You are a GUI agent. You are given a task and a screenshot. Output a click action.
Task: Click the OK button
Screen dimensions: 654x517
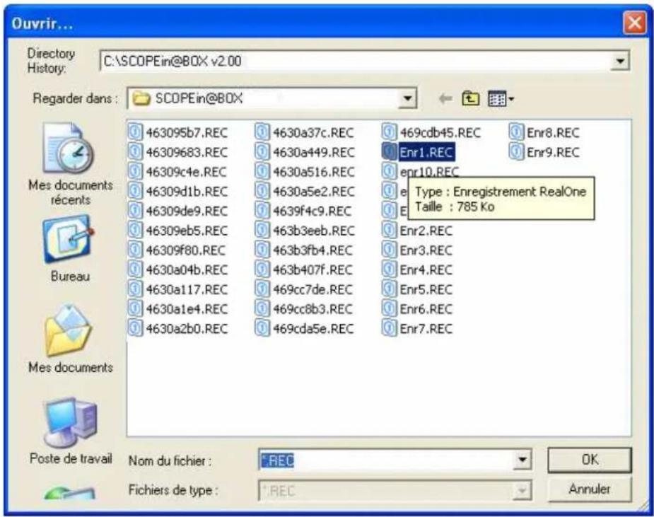[590, 460]
